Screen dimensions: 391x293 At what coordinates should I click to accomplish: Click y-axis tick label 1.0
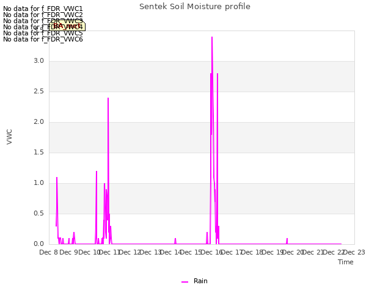click(38, 183)
